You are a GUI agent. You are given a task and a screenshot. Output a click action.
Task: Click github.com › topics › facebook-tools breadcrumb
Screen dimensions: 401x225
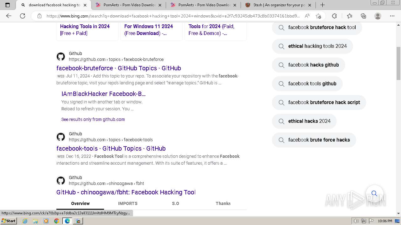pyautogui.click(x=111, y=140)
